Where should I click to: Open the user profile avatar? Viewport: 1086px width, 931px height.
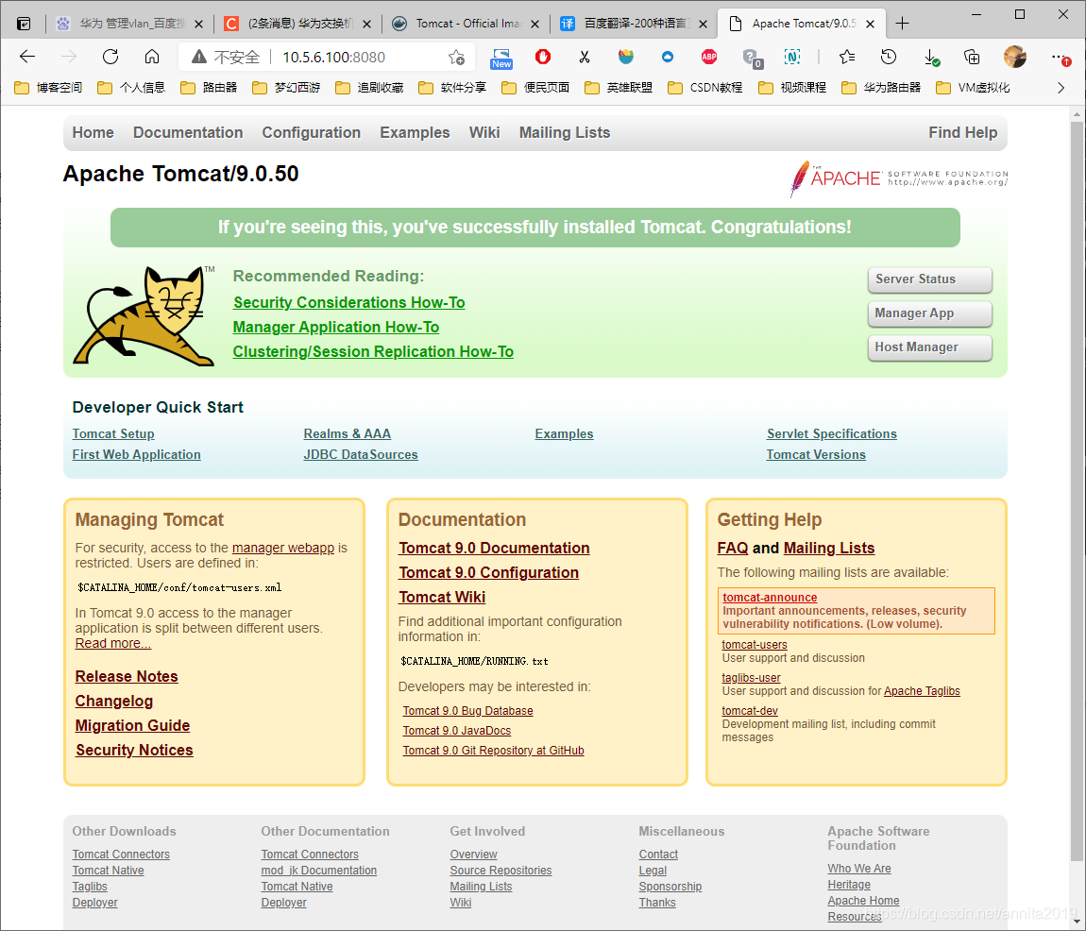coord(1014,57)
